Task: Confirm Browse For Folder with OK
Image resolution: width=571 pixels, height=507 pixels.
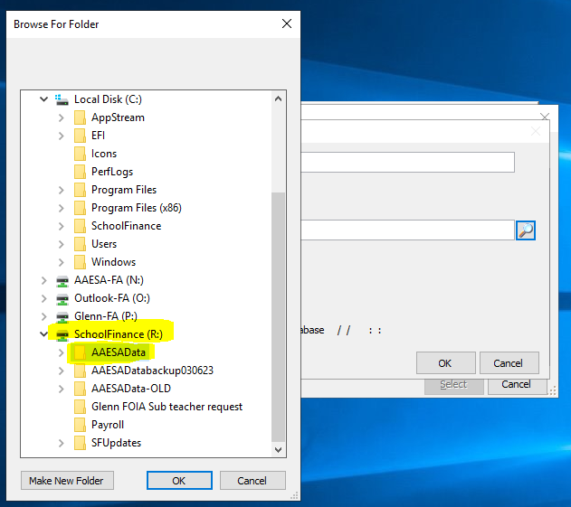Action: coord(179,481)
